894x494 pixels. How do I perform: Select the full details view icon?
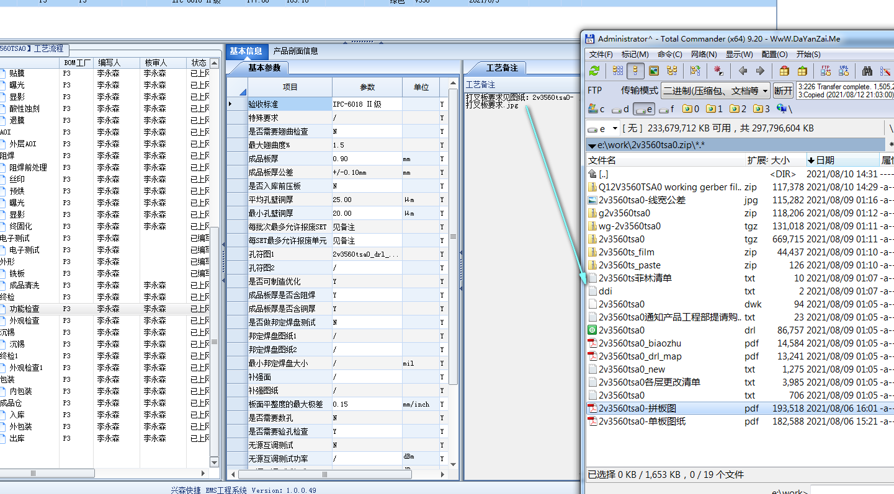point(635,71)
